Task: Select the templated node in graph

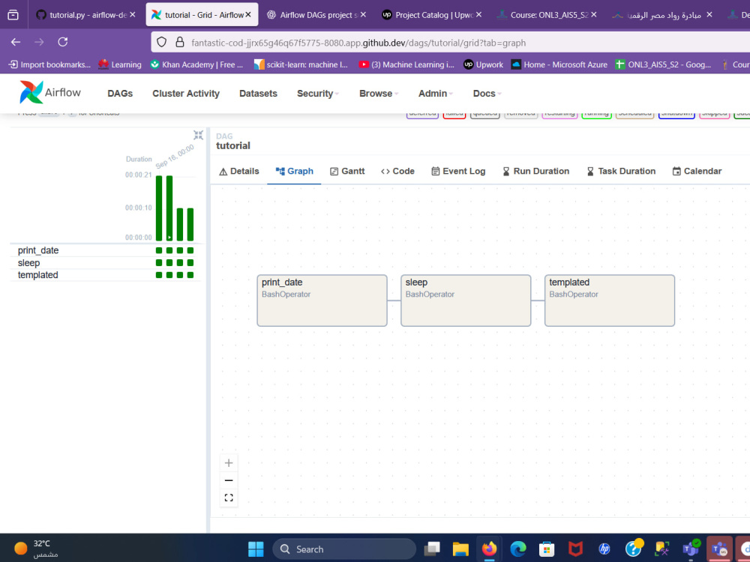Action: (610, 300)
